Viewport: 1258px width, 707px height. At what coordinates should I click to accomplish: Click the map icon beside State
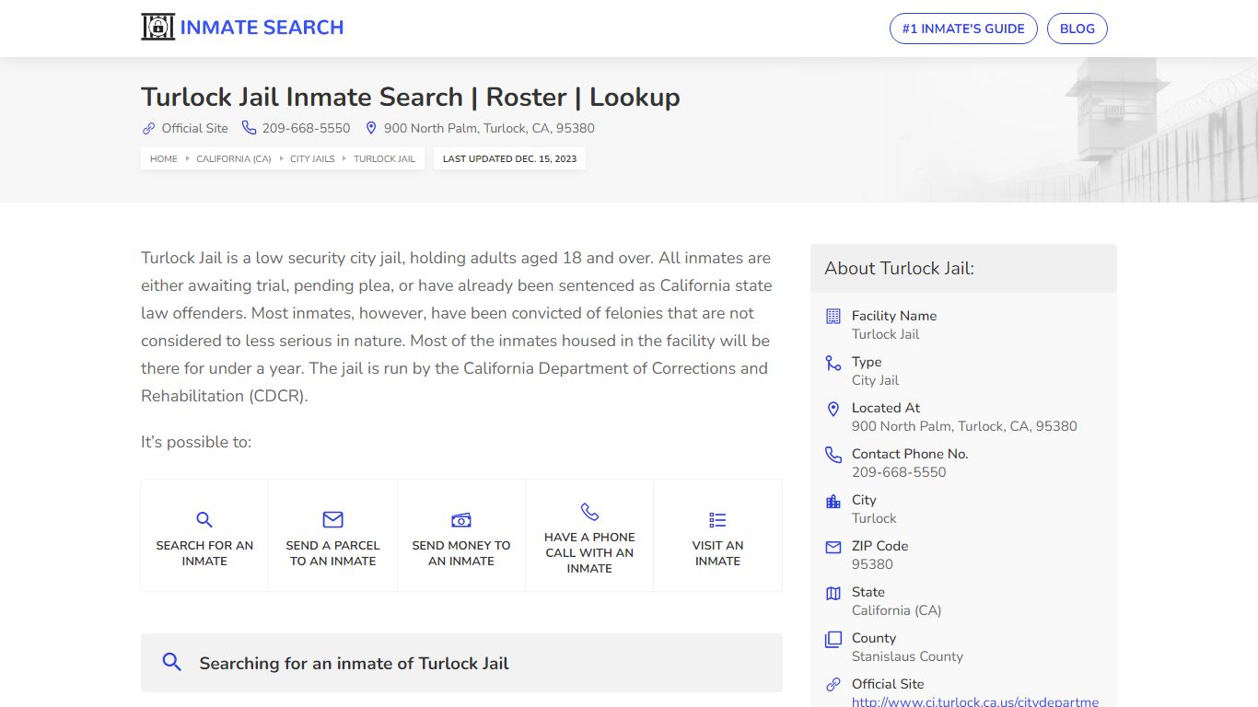coord(833,593)
